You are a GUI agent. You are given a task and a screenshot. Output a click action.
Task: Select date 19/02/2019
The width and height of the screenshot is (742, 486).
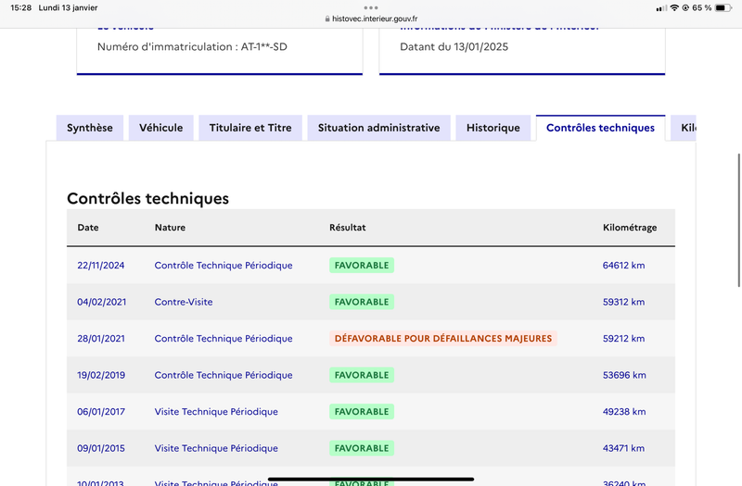click(101, 375)
